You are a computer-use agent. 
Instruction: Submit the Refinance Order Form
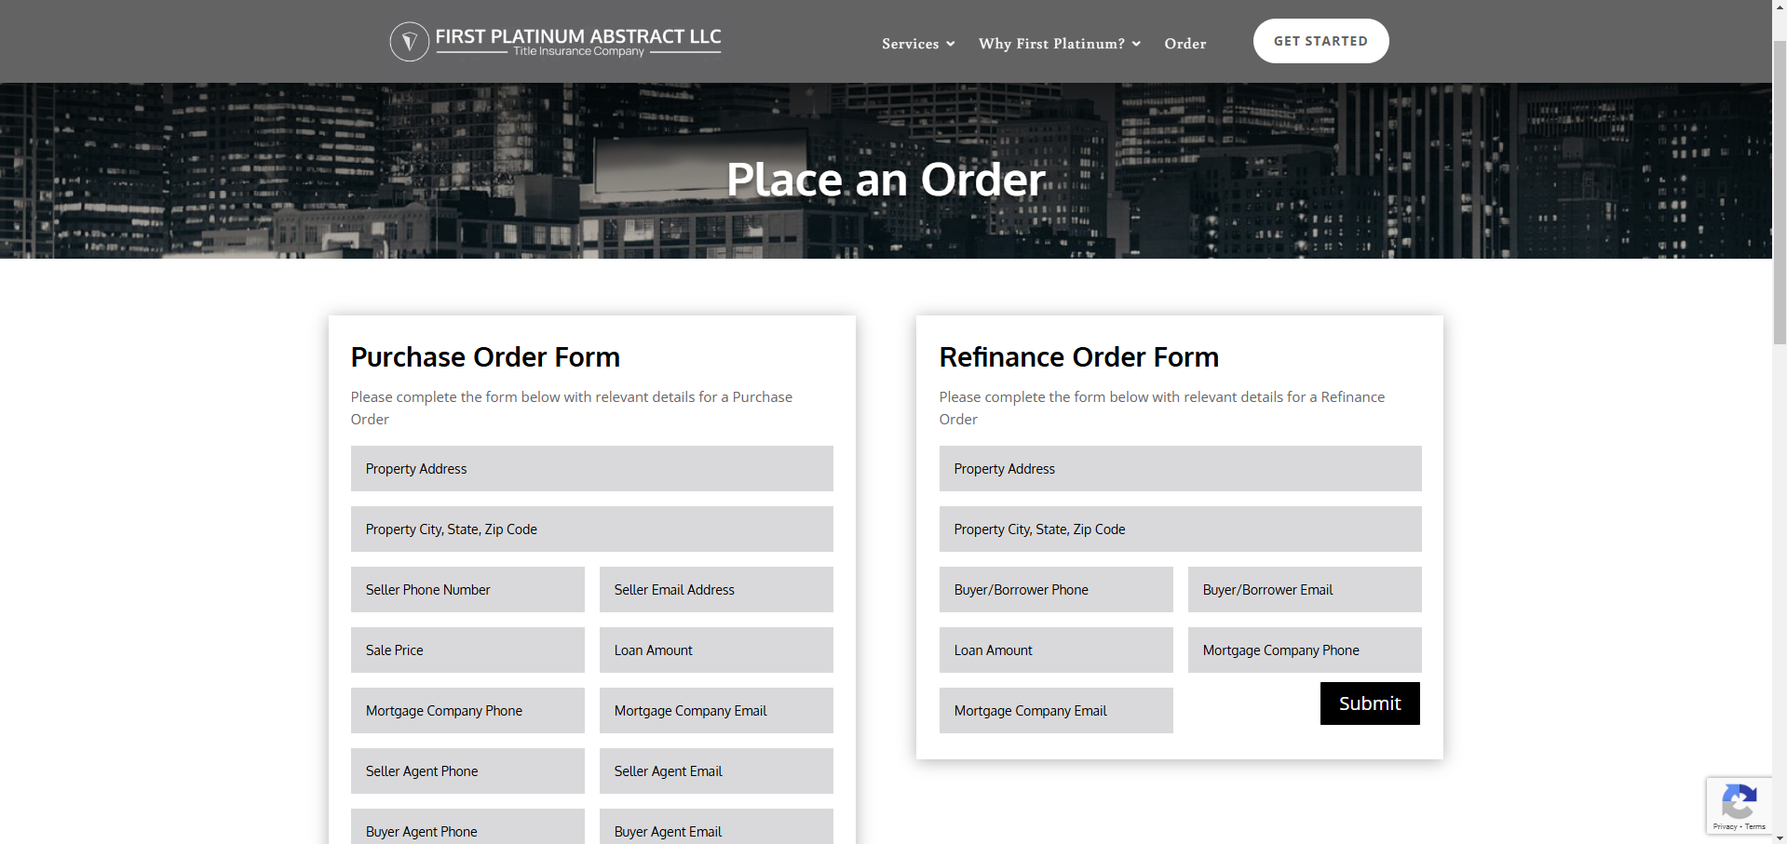(1369, 703)
